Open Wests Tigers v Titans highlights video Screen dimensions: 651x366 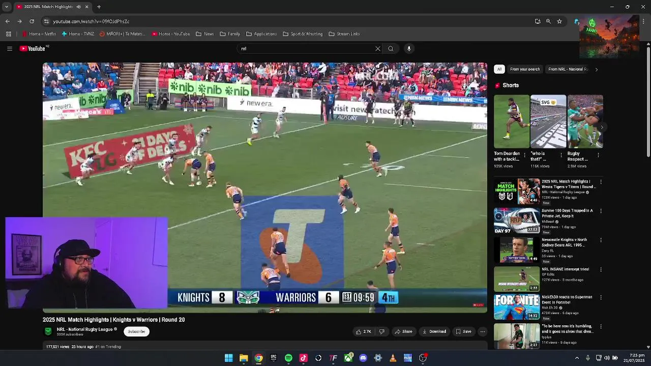point(517,191)
